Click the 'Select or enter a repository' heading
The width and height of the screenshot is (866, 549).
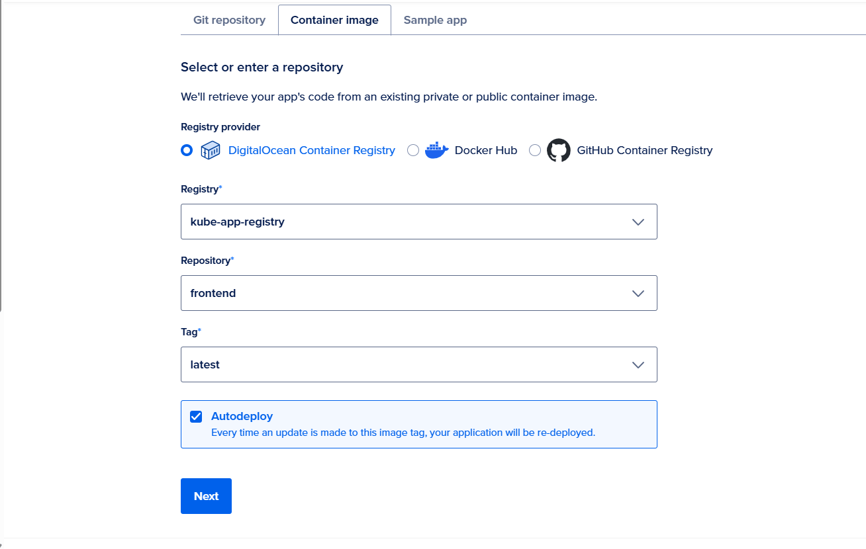262,67
